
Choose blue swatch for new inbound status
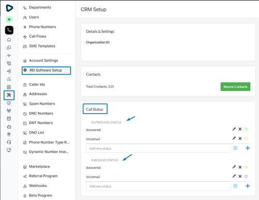point(235,185)
